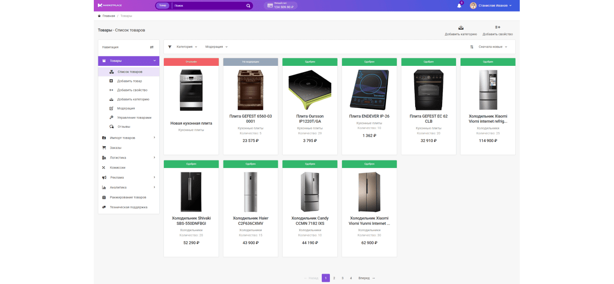Click the 44 190 ₽ price
614x284 pixels.
pos(310,243)
